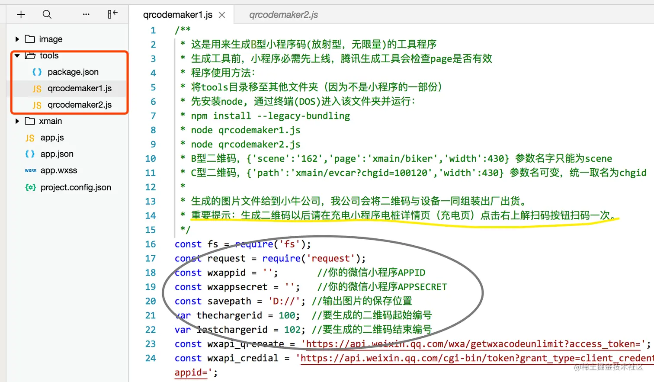Click the package.json braces file icon
This screenshot has height=382, width=654.
point(37,72)
